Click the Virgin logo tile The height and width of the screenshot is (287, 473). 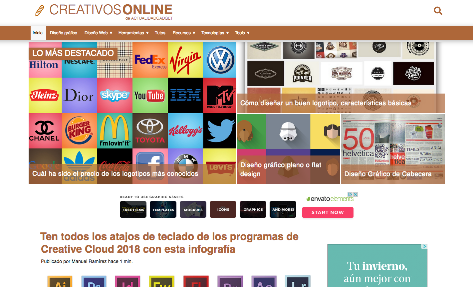185,60
